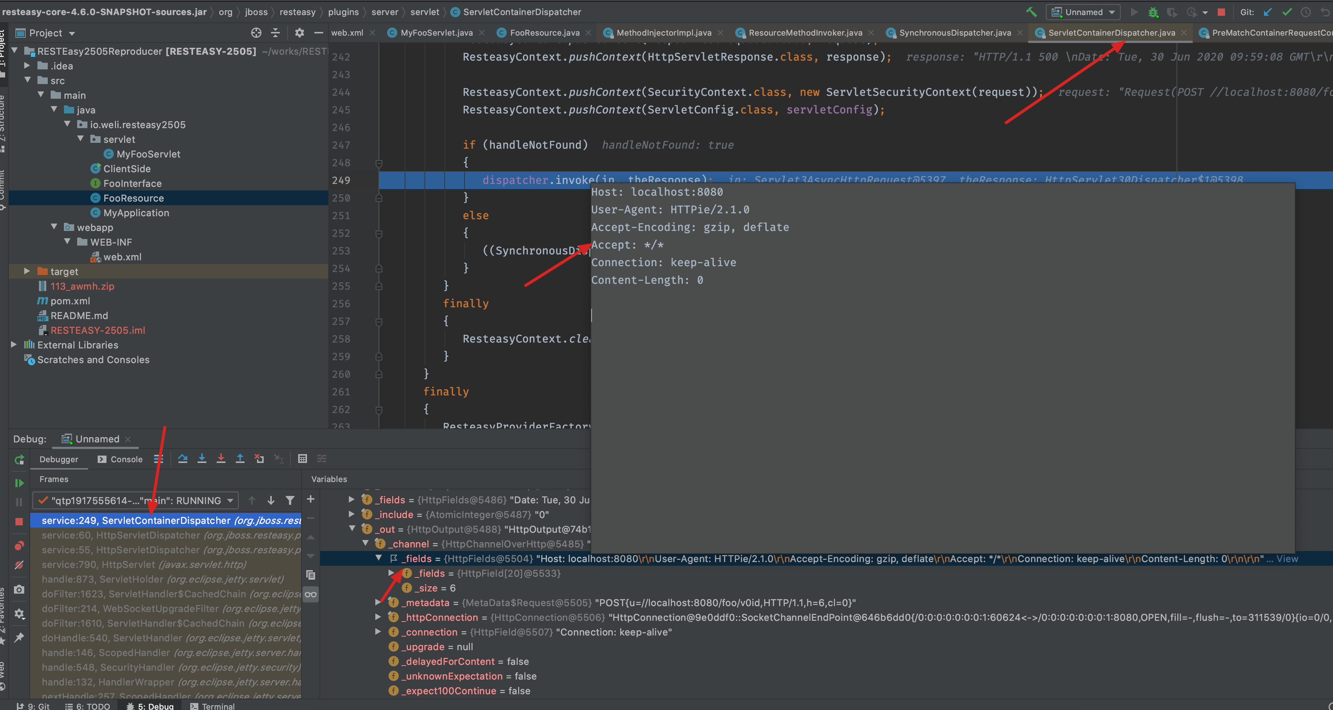This screenshot has height=710, width=1333.
Task: Open the Unnamed run configuration dropdown
Action: click(x=1084, y=12)
